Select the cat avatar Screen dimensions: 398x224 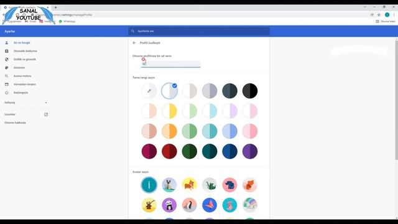pos(169,185)
